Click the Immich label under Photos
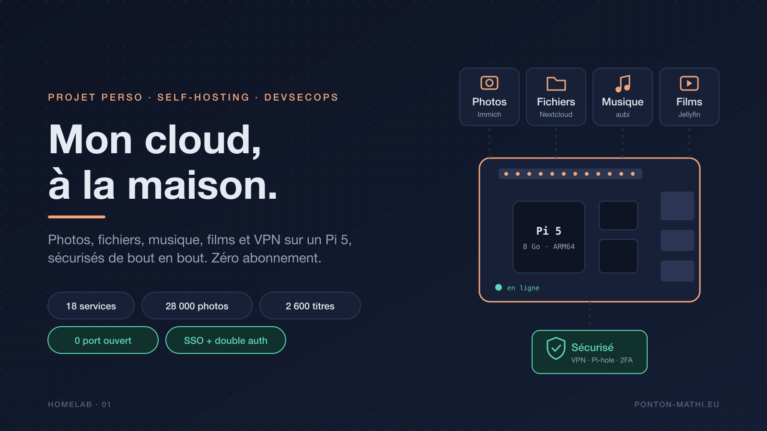 (x=489, y=114)
